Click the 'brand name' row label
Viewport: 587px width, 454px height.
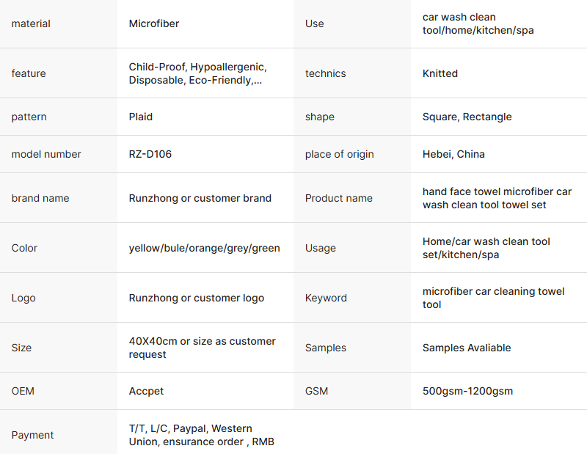click(x=40, y=198)
